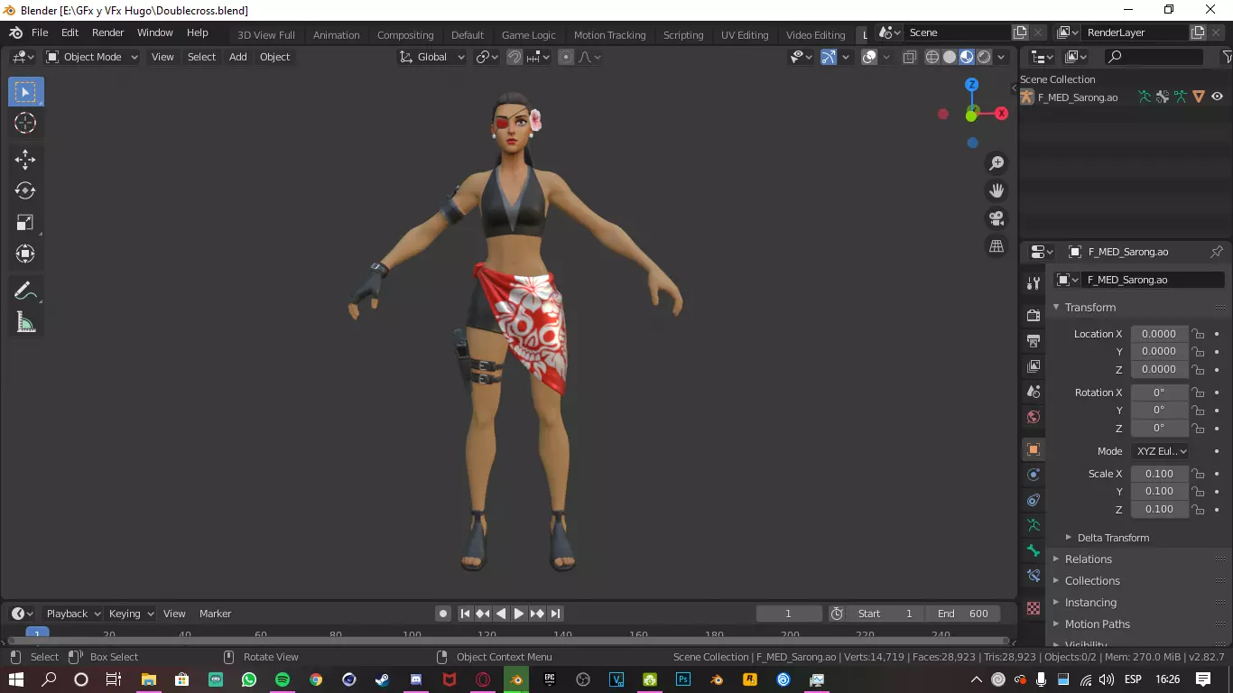Click the End frame 600 field

pyautogui.click(x=962, y=614)
